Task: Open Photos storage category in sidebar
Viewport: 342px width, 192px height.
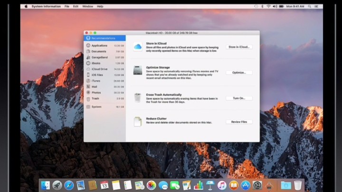Action: pos(104,92)
